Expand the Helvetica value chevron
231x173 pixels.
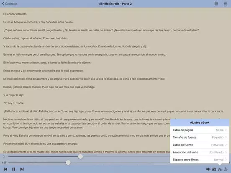coord(226,145)
